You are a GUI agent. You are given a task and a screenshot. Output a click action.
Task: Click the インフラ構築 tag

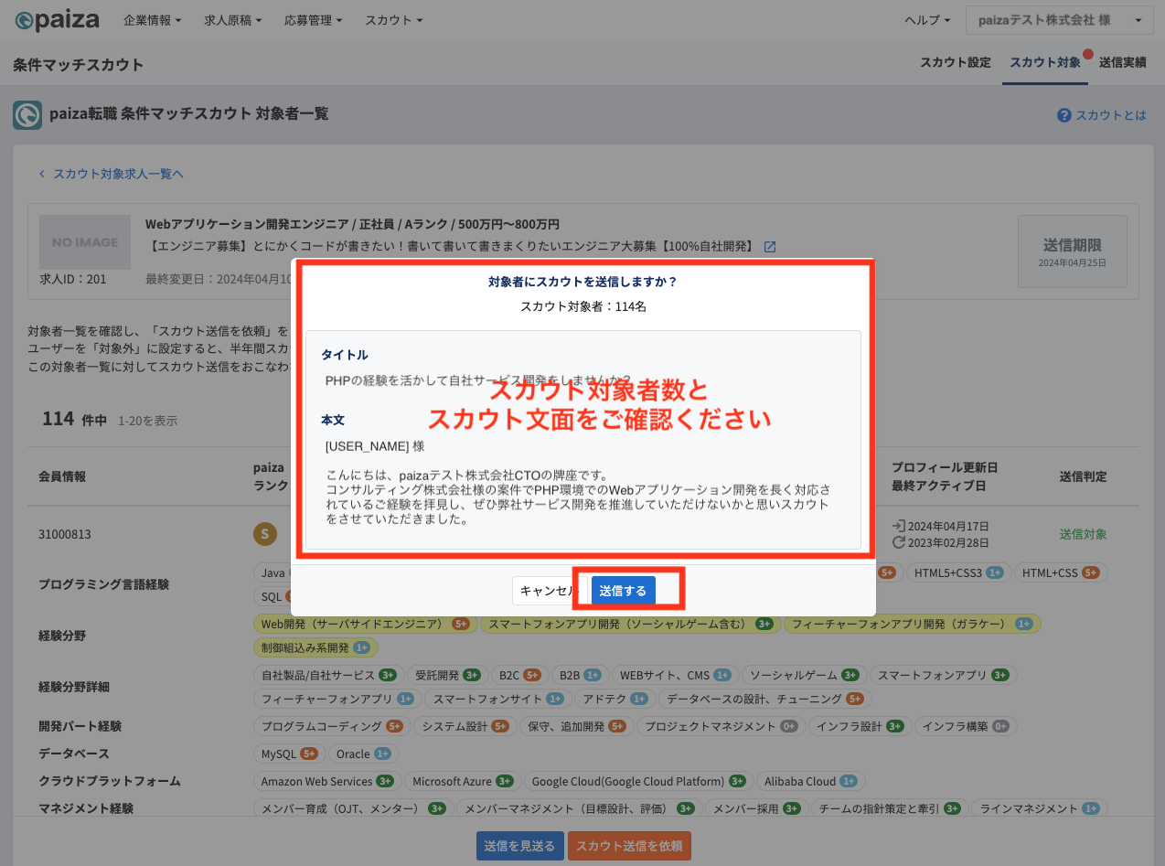coord(966,726)
